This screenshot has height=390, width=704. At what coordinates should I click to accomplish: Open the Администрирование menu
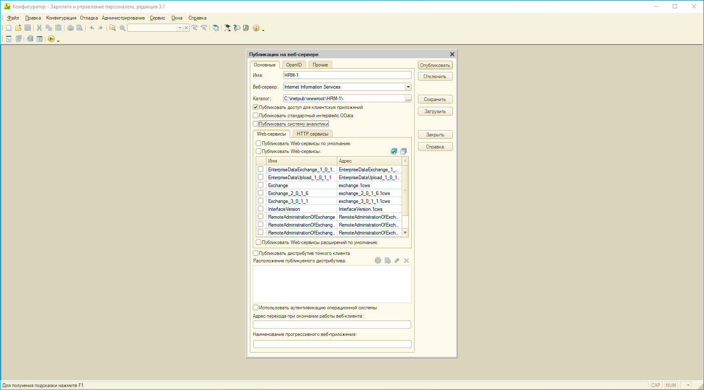click(123, 18)
